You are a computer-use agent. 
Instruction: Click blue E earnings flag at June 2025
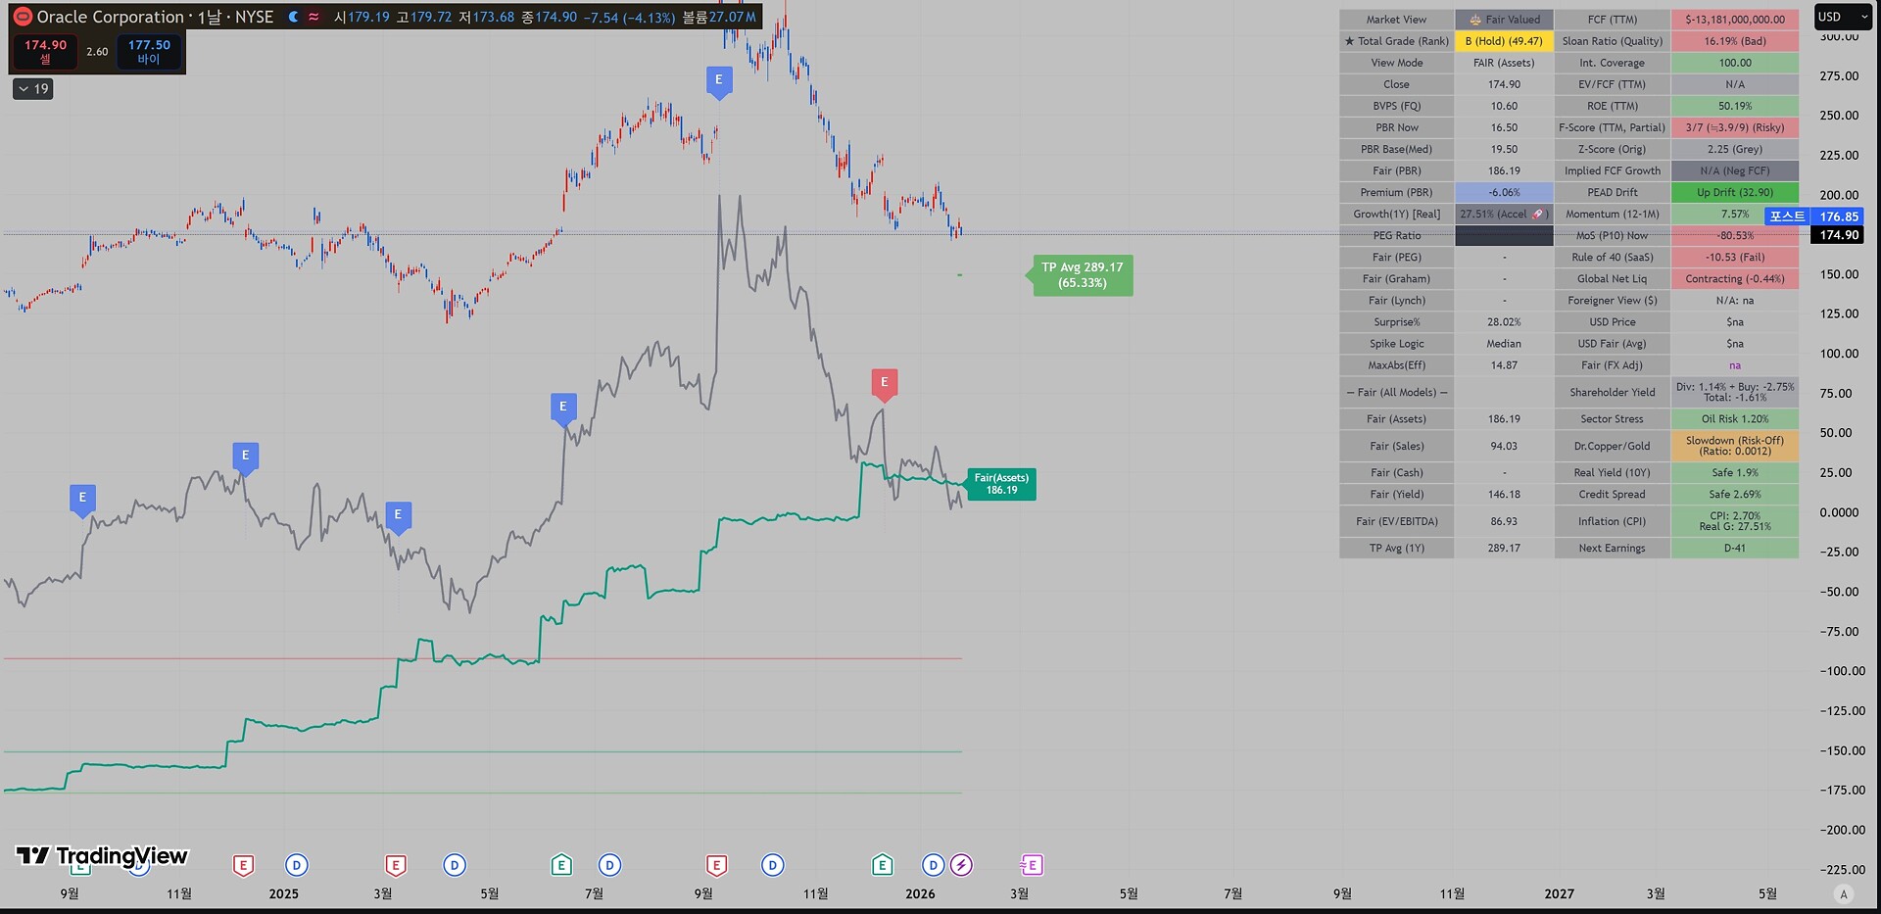(x=563, y=408)
